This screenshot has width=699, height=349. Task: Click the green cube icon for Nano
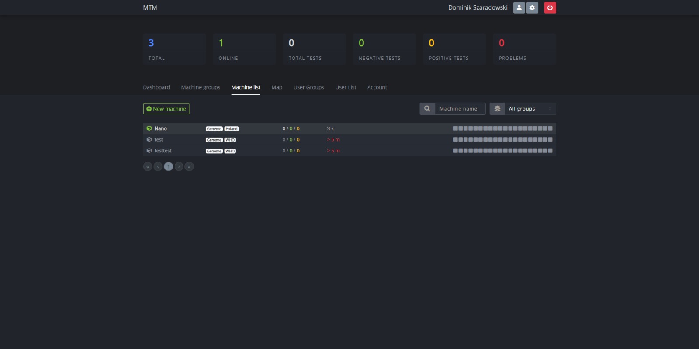click(x=149, y=128)
